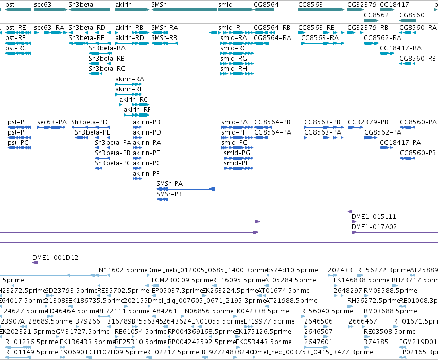Click EST AT05284.5prime
The height and width of the screenshot is (360, 438).
(x=290, y=280)
